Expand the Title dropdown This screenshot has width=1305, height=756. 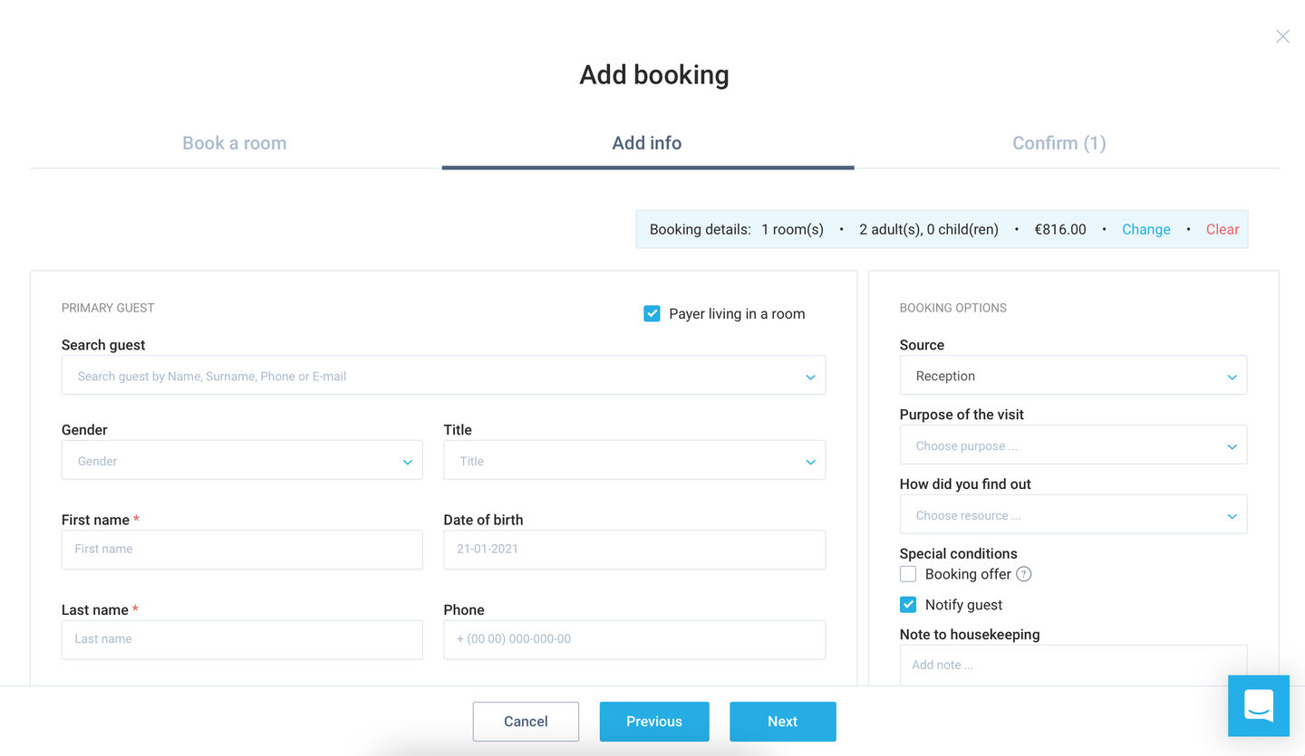[634, 460]
